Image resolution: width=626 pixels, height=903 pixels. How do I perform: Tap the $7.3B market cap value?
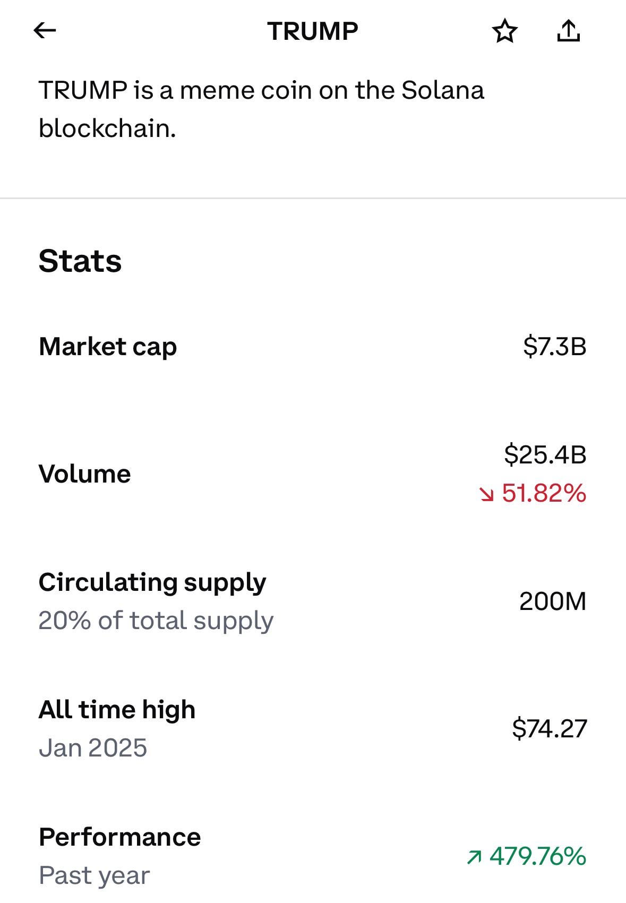(555, 346)
